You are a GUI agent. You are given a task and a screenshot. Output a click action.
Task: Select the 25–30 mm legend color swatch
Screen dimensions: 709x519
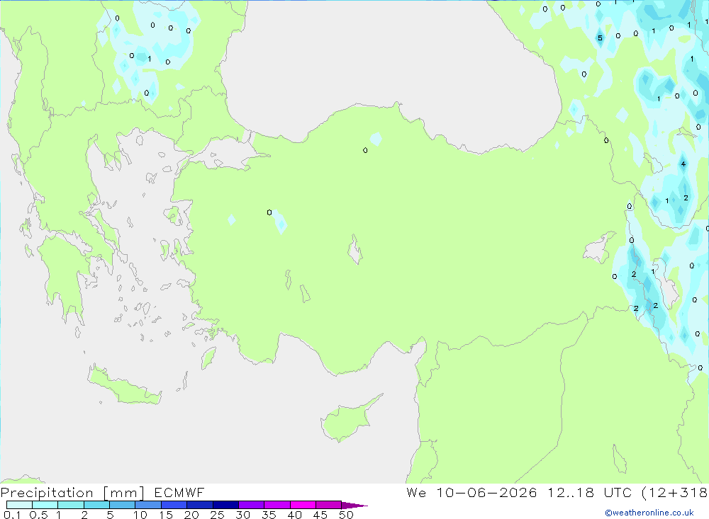click(225, 505)
